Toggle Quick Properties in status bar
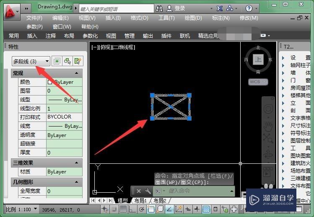This screenshot has height=217, width=314. [x=215, y=209]
